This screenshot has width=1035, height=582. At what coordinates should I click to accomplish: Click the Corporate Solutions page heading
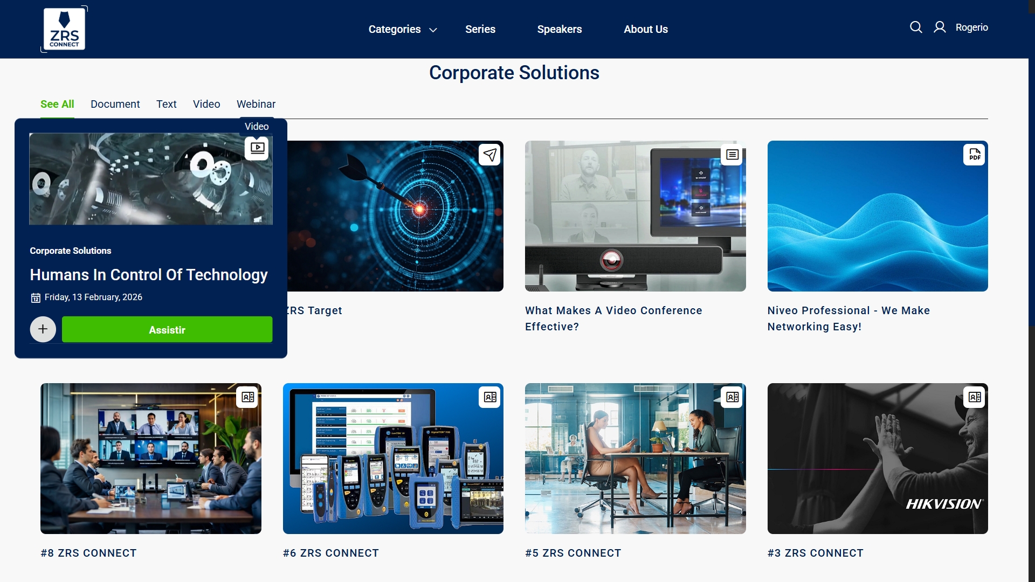(514, 73)
